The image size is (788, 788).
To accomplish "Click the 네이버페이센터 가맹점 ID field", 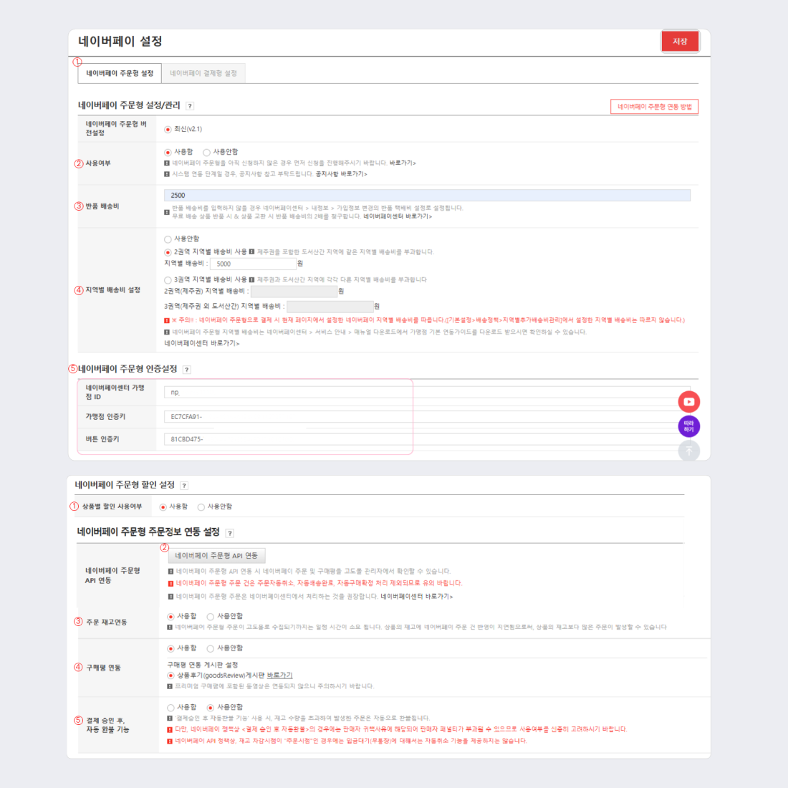I will click(x=427, y=393).
